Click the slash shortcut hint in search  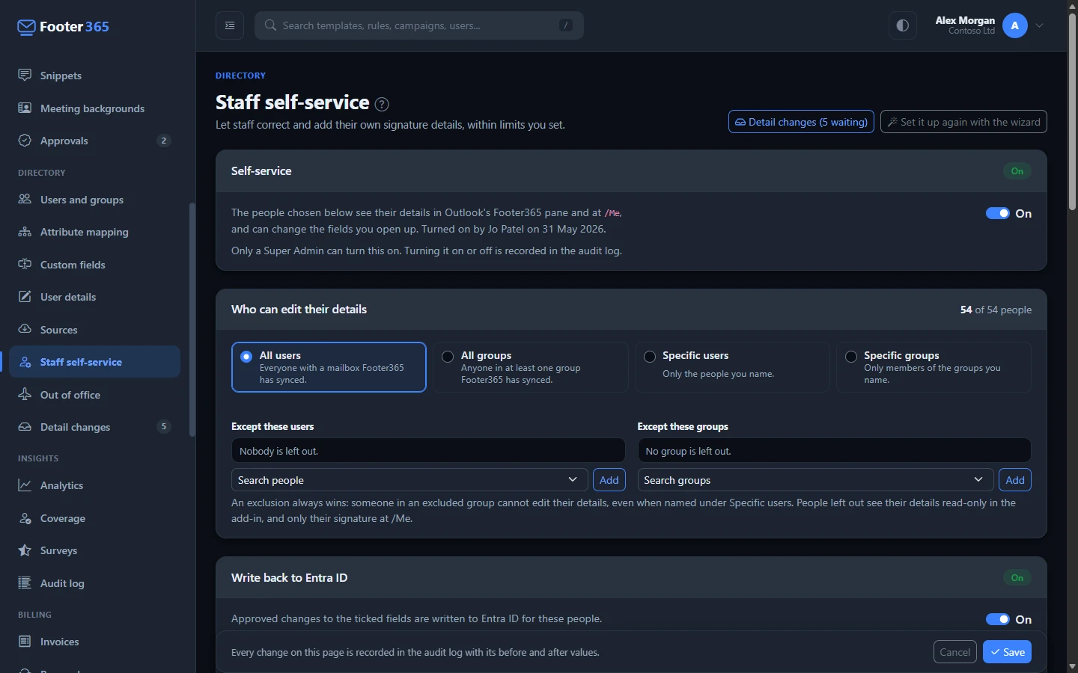point(566,25)
